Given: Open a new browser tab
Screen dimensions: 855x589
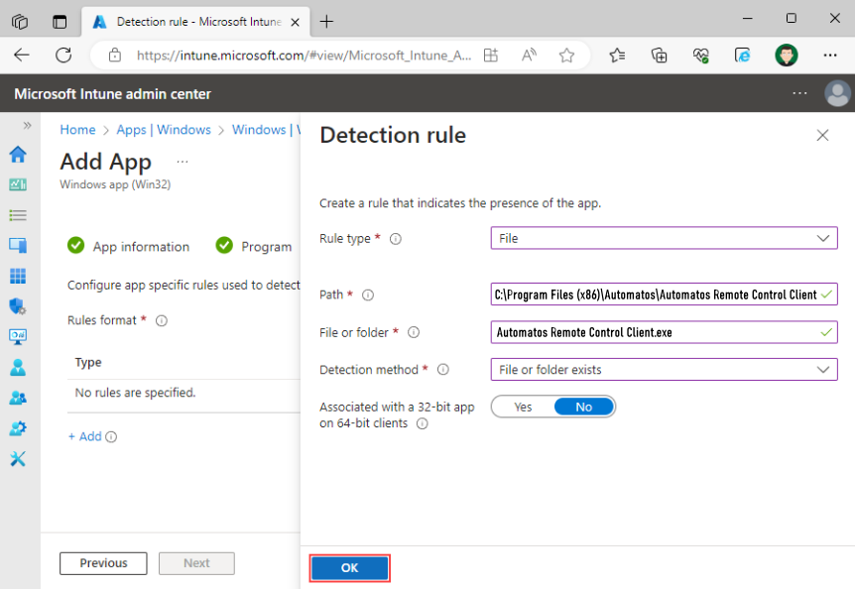Looking at the screenshot, I should [x=326, y=22].
